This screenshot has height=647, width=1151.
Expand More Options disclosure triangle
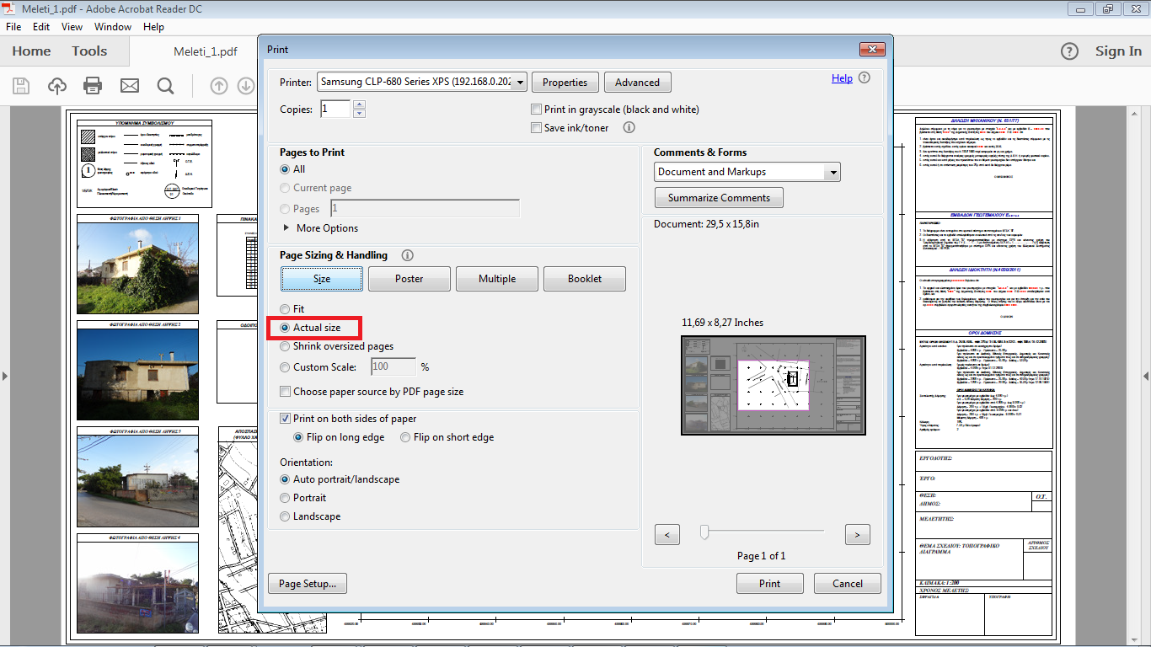click(x=286, y=228)
